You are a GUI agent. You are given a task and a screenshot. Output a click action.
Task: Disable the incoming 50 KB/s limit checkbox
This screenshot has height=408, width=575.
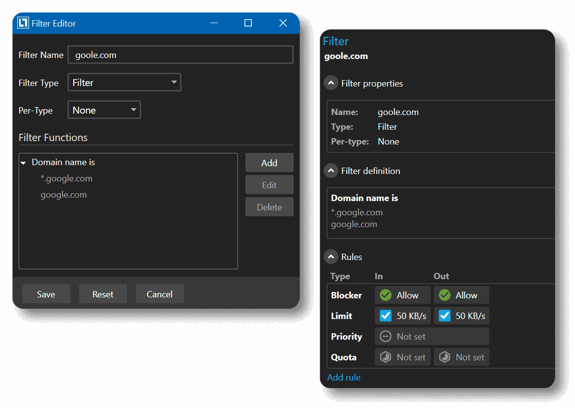386,316
